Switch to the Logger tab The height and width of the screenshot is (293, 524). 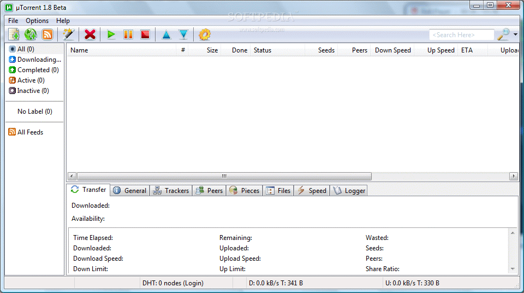[x=349, y=191]
